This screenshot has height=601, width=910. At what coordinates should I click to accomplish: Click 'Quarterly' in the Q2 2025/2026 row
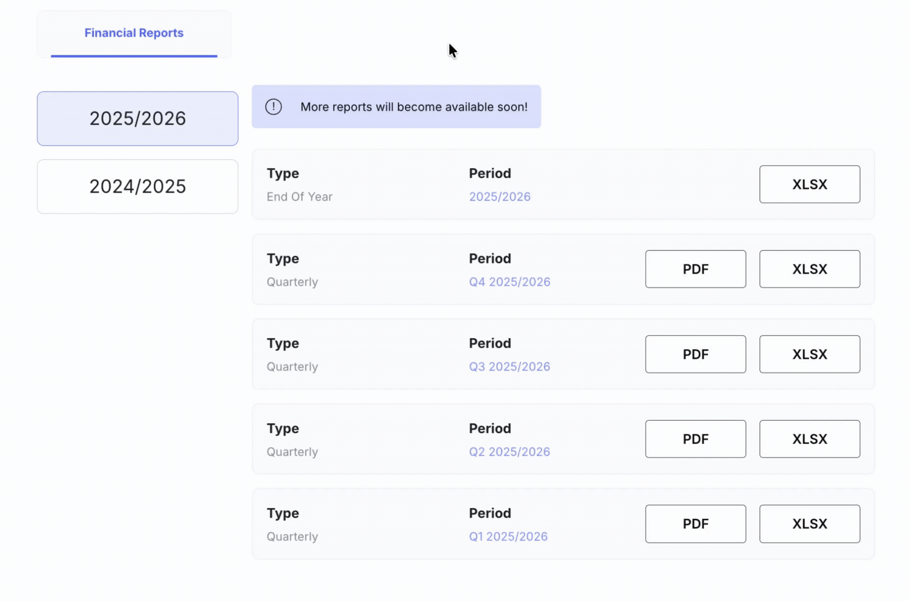click(292, 452)
